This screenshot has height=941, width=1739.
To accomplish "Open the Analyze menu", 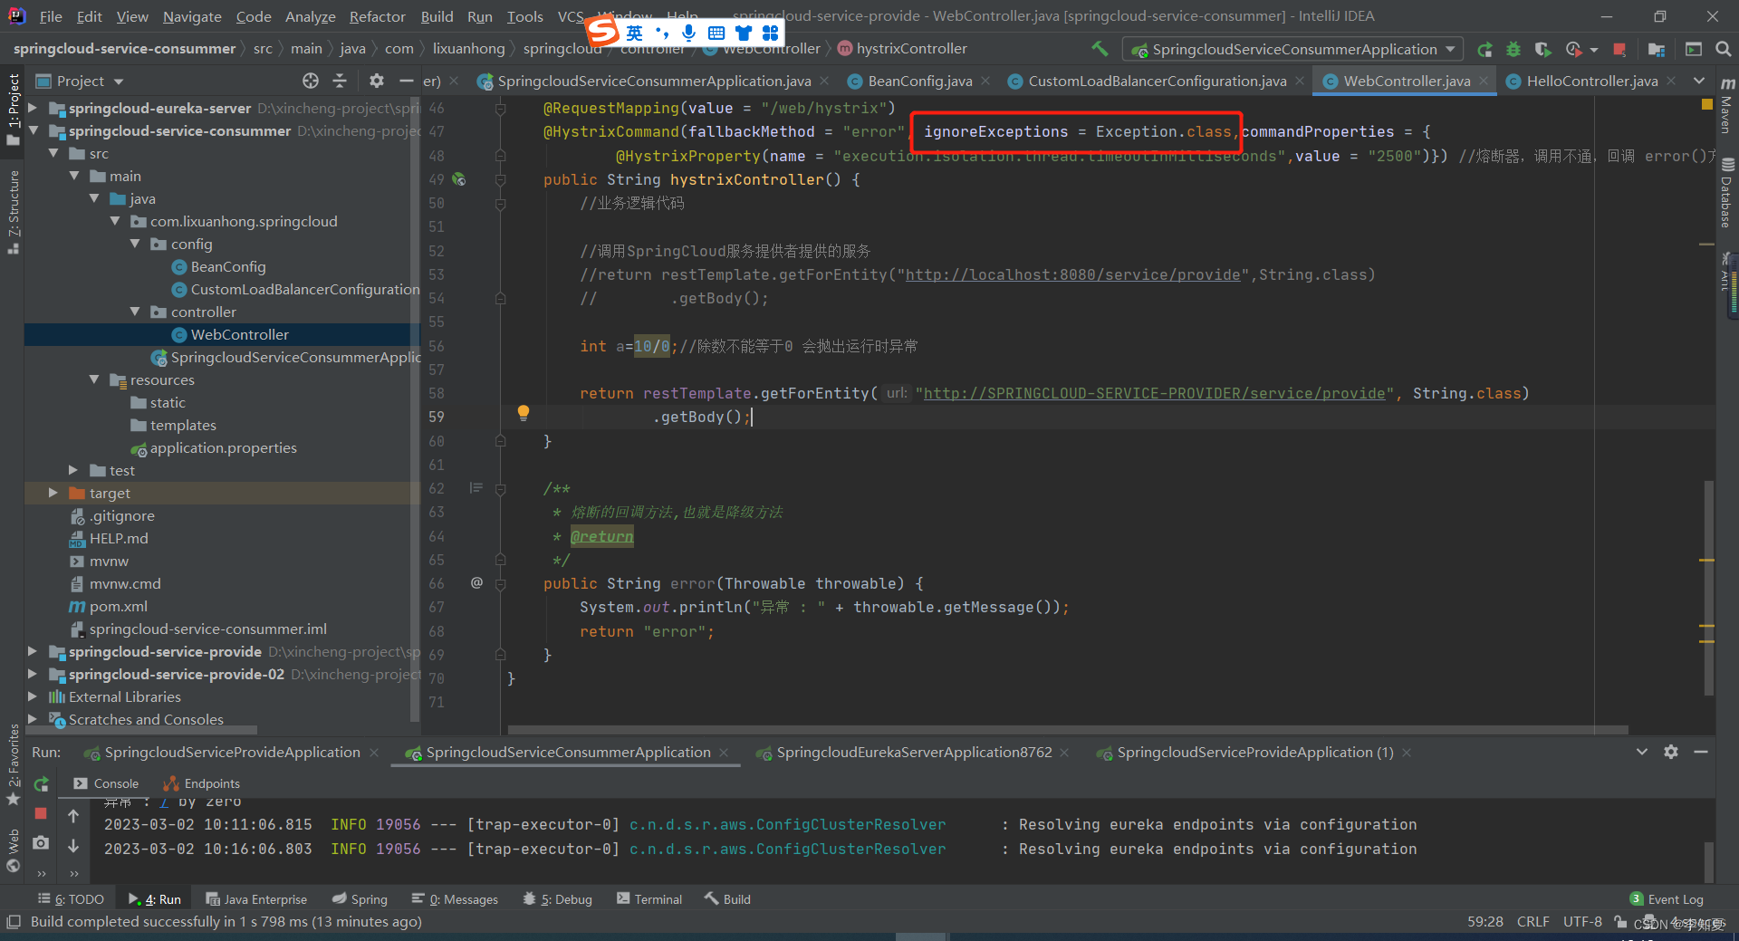I will 310,16.
